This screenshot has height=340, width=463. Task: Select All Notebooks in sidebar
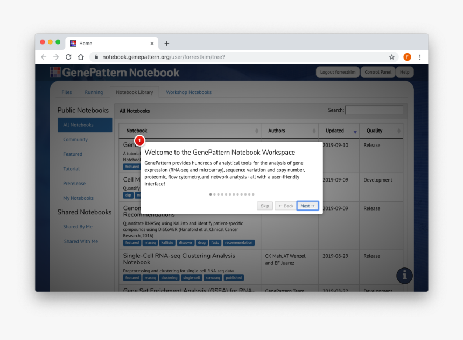(85, 125)
